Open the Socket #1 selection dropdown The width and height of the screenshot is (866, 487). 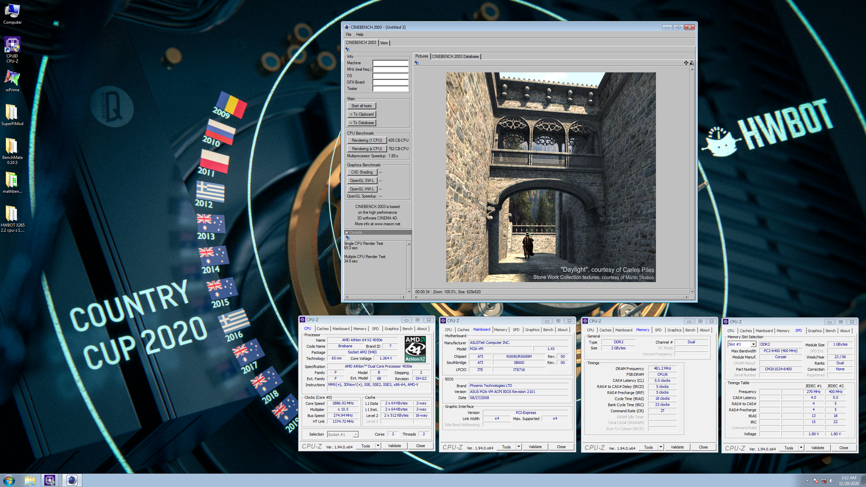point(356,434)
